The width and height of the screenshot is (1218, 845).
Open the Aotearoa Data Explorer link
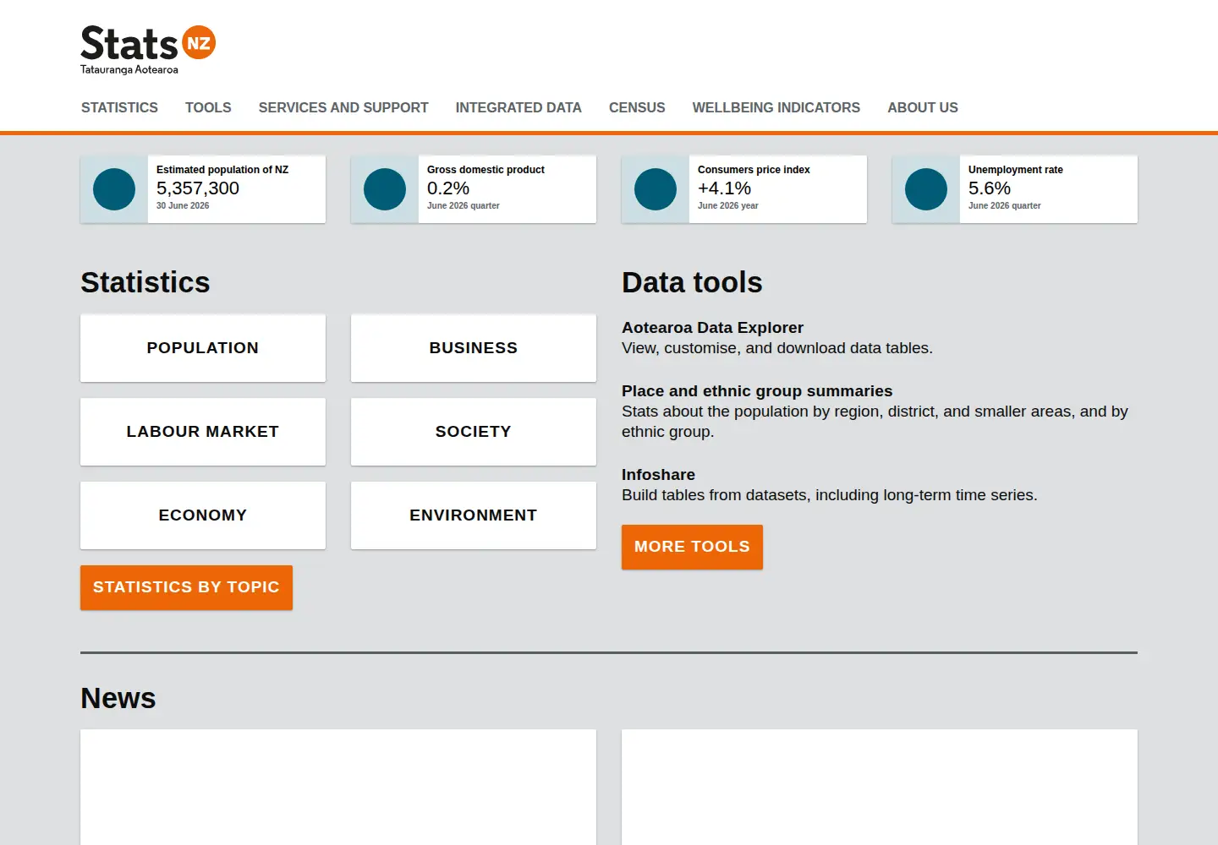click(x=712, y=328)
